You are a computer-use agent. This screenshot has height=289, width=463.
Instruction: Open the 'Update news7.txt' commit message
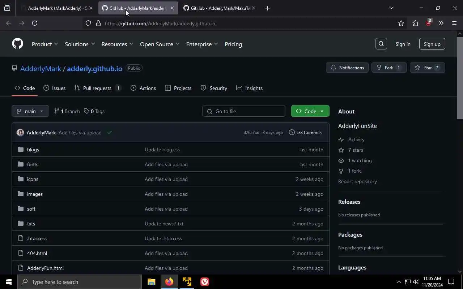(x=164, y=224)
